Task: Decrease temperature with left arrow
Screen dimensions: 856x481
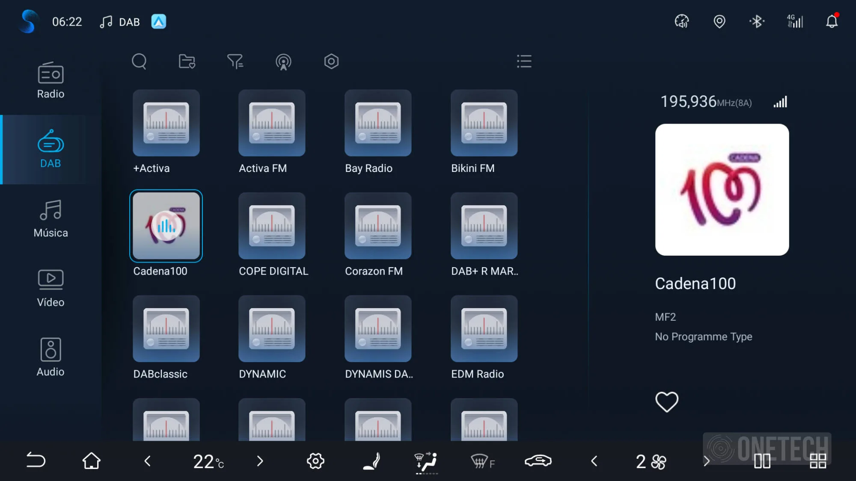Action: (148, 461)
